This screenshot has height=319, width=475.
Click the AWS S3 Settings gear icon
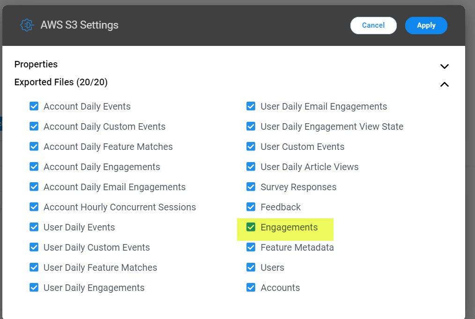click(x=27, y=25)
